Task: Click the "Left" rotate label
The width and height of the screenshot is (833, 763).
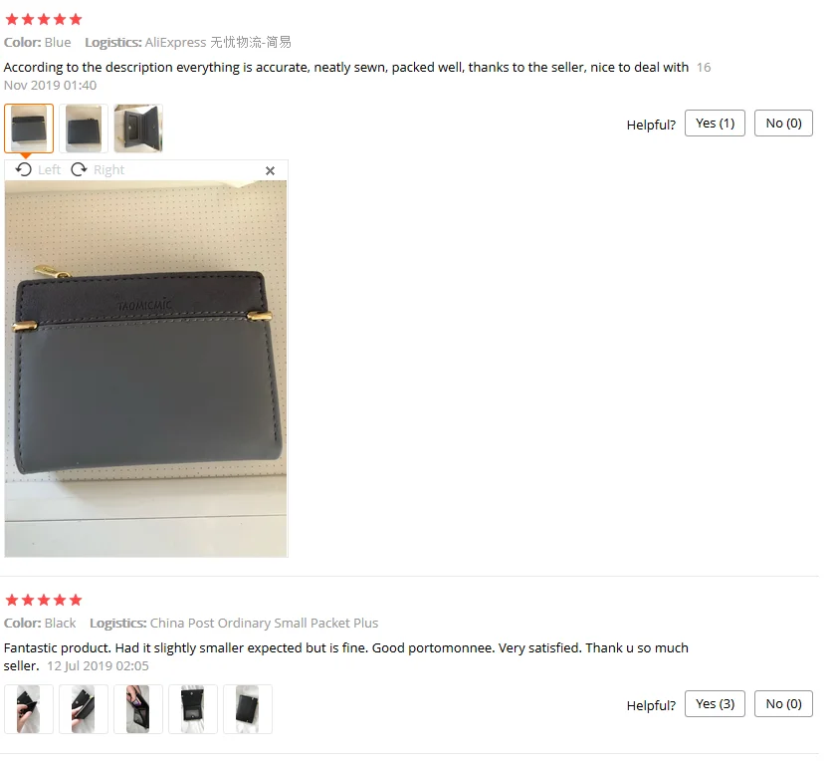Action: pyautogui.click(x=50, y=169)
